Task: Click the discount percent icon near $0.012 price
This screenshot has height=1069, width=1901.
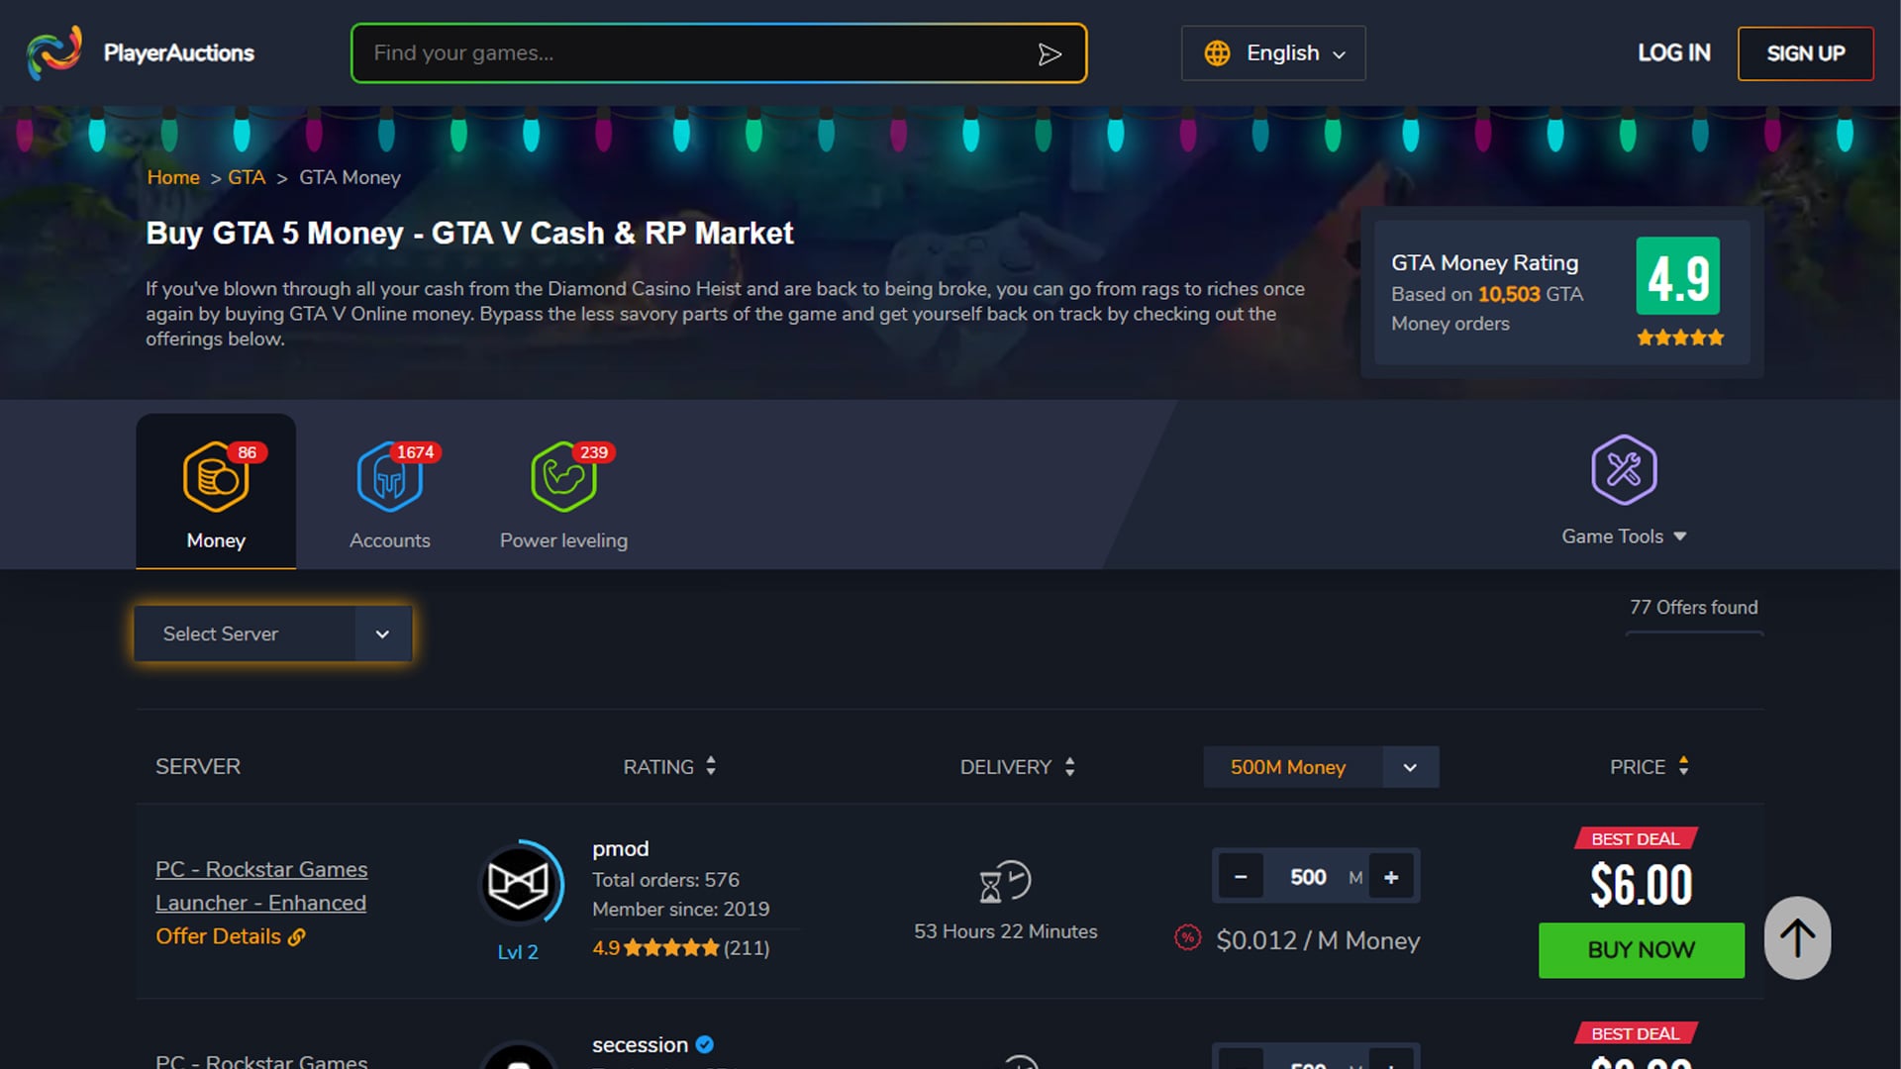Action: (1186, 937)
